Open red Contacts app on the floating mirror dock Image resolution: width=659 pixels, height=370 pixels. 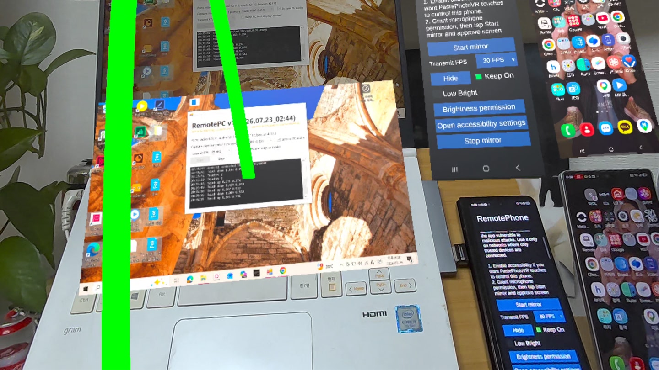click(x=586, y=129)
